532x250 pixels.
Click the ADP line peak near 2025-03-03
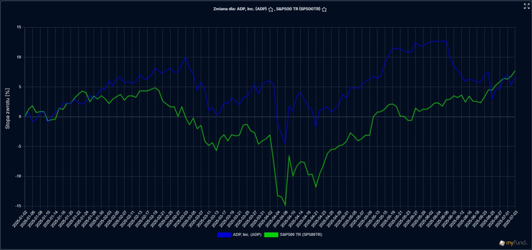tap(185, 57)
